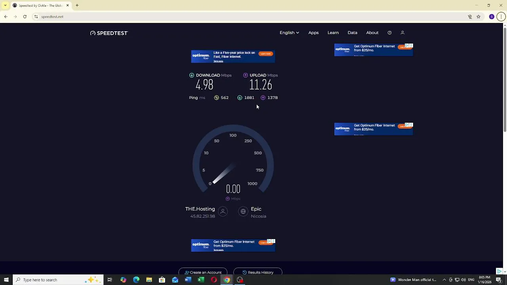Open File Explorer from taskbar

click(x=149, y=280)
